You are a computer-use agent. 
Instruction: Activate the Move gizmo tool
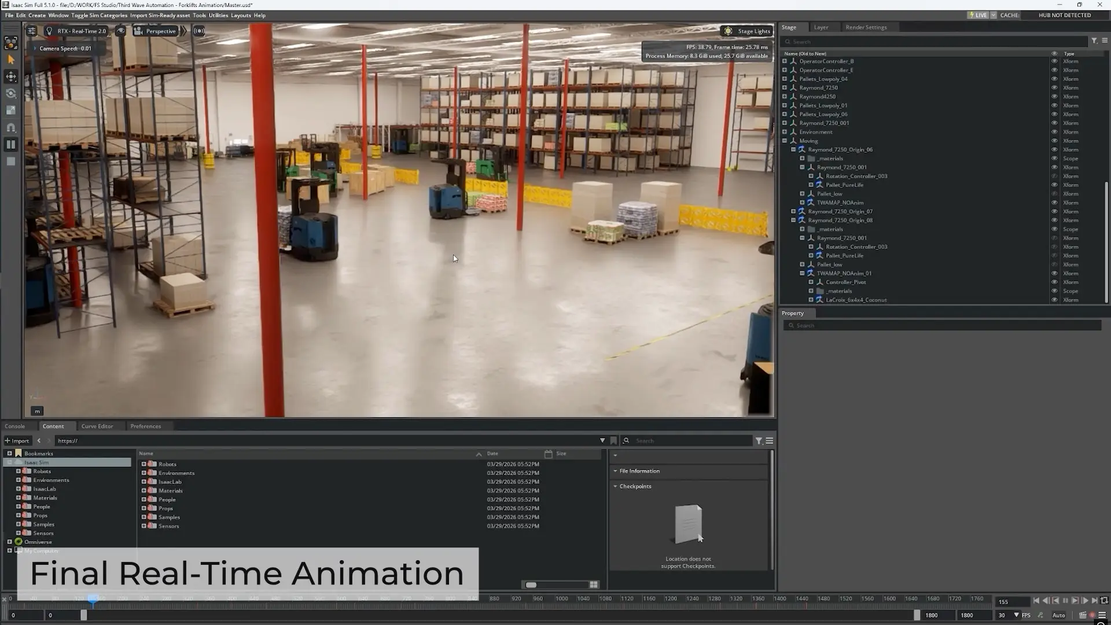(x=11, y=76)
